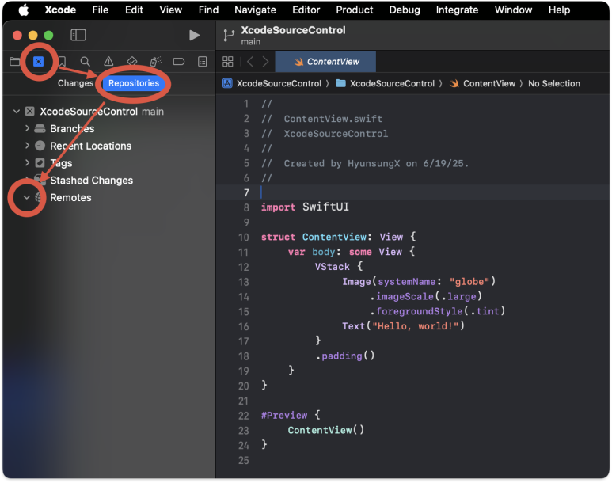Expand the Recent Locations item
The image size is (612, 483).
pyautogui.click(x=27, y=145)
